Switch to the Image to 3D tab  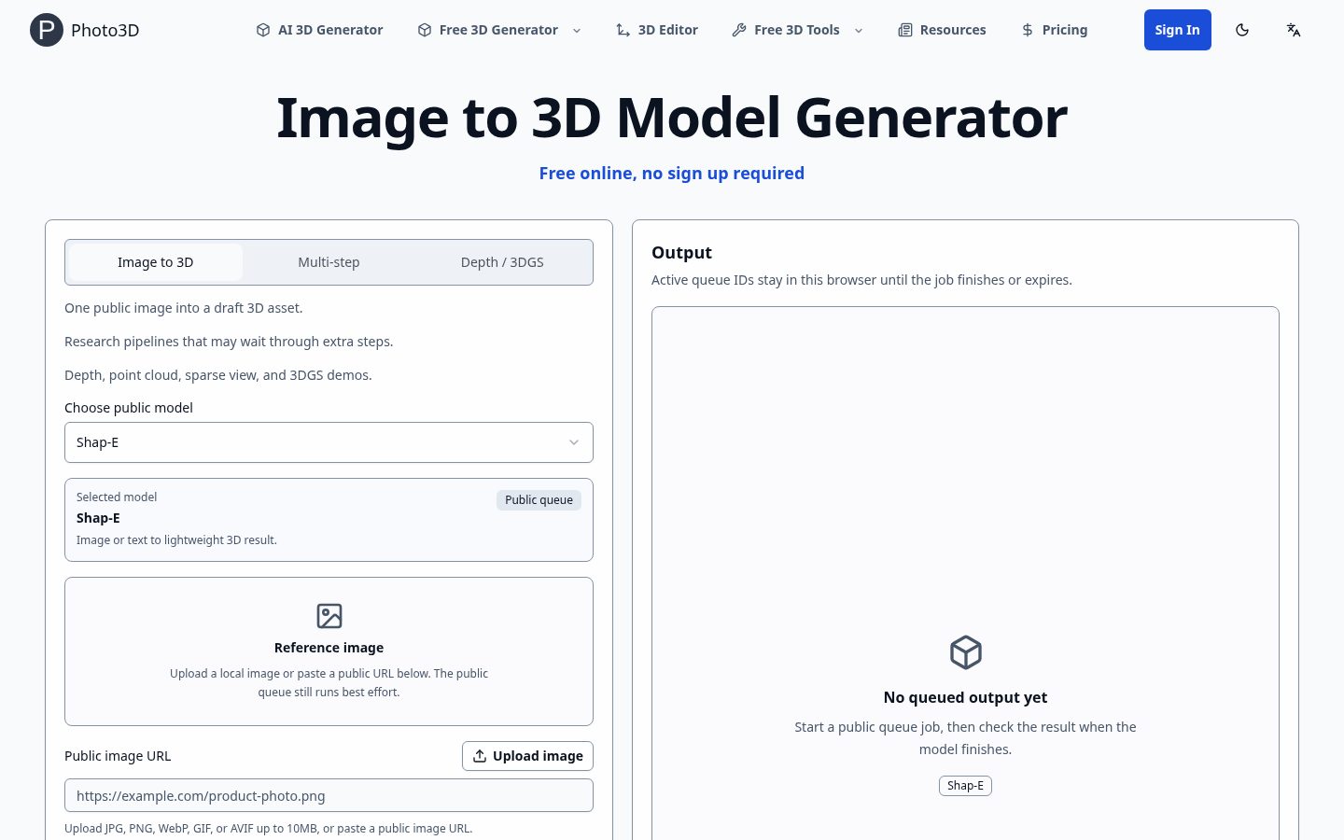tap(156, 262)
